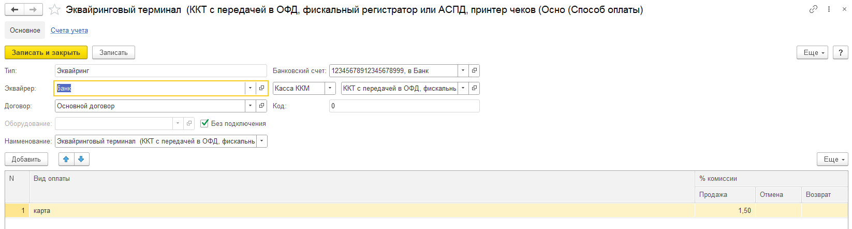Uncheck the Без подключения checkbox
Viewport: 852px width, 229px height.
[x=205, y=123]
